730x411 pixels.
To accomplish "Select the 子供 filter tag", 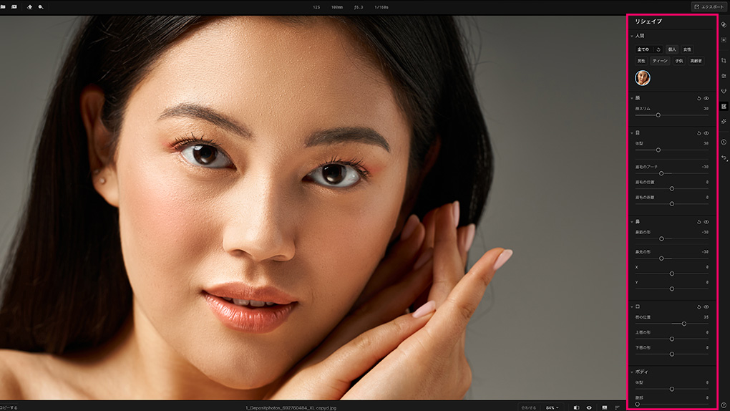I will [679, 61].
